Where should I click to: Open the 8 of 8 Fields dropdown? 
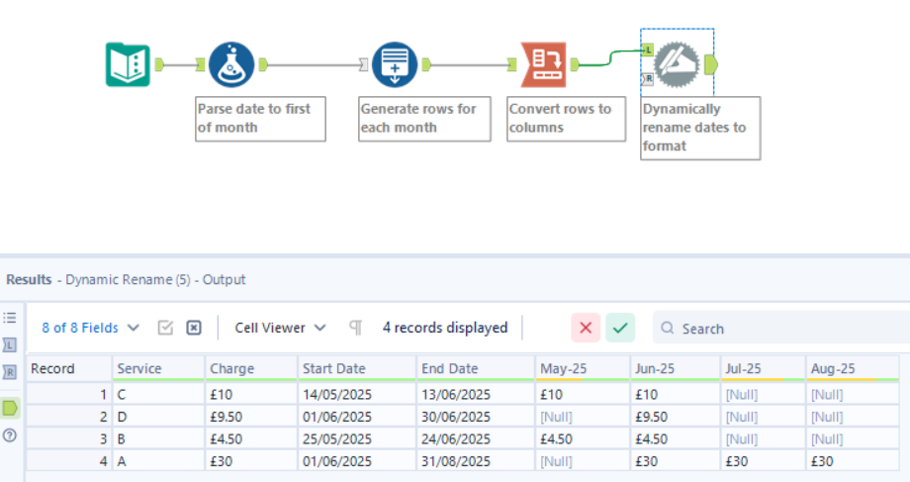click(x=91, y=328)
